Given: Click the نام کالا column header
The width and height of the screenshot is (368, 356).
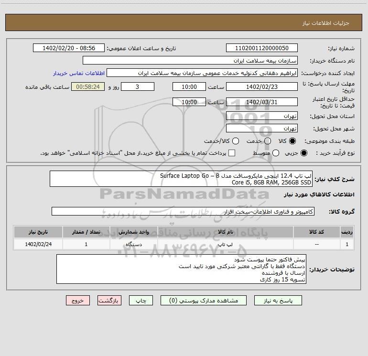Looking at the screenshot, I should coord(225,232).
